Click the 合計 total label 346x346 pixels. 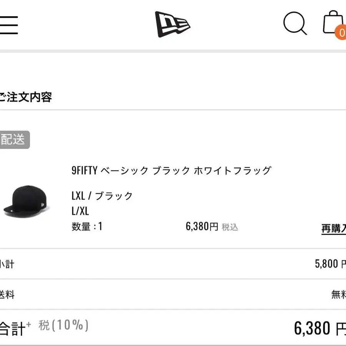tap(15, 328)
